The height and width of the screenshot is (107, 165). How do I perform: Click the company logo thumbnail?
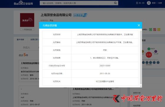[x=27, y=20]
